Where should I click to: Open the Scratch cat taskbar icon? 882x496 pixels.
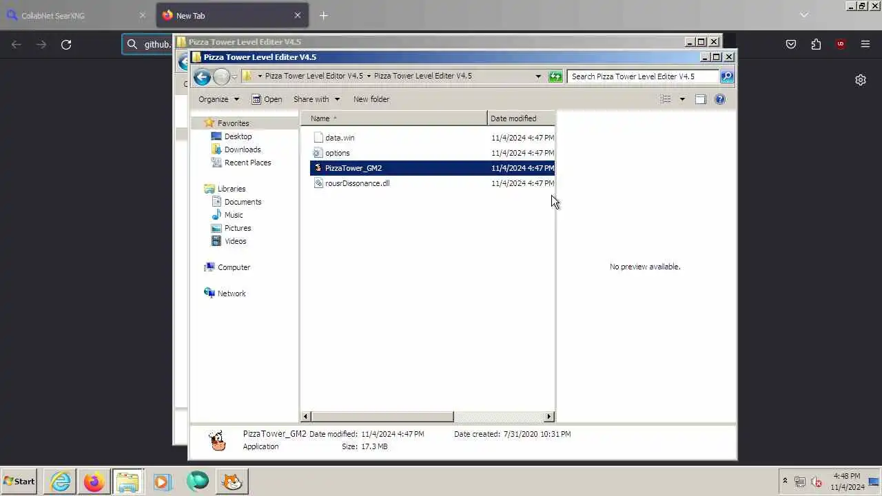point(233,481)
